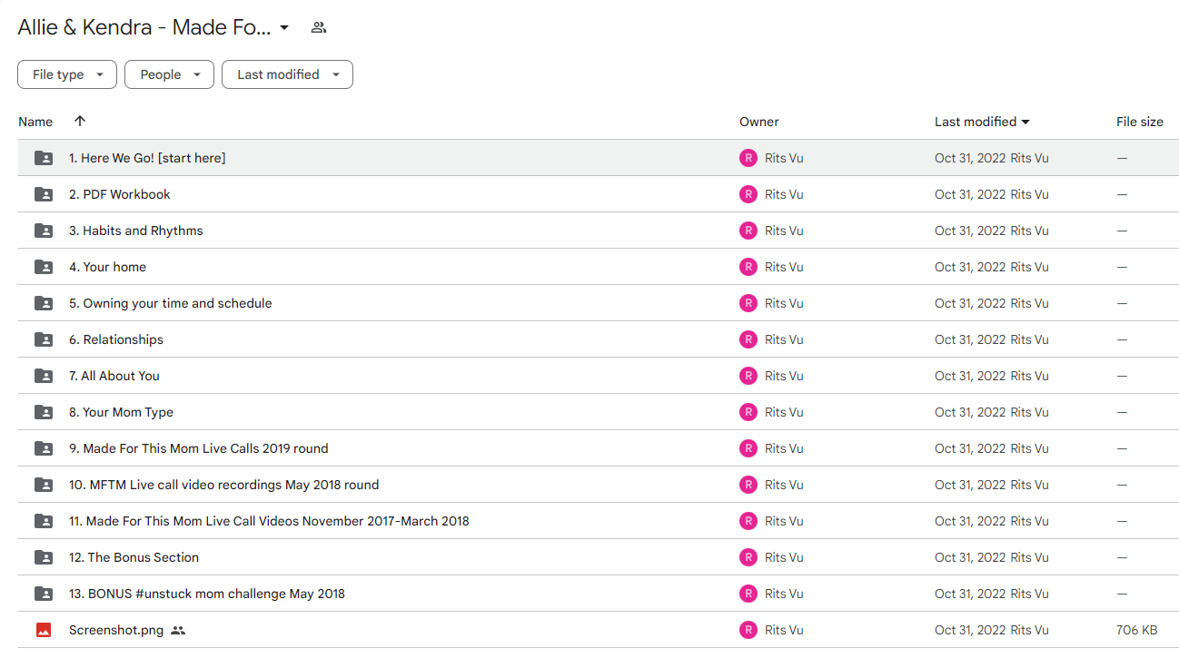1179x668 pixels.
Task: Click folder icon for Relationships
Action: [44, 339]
